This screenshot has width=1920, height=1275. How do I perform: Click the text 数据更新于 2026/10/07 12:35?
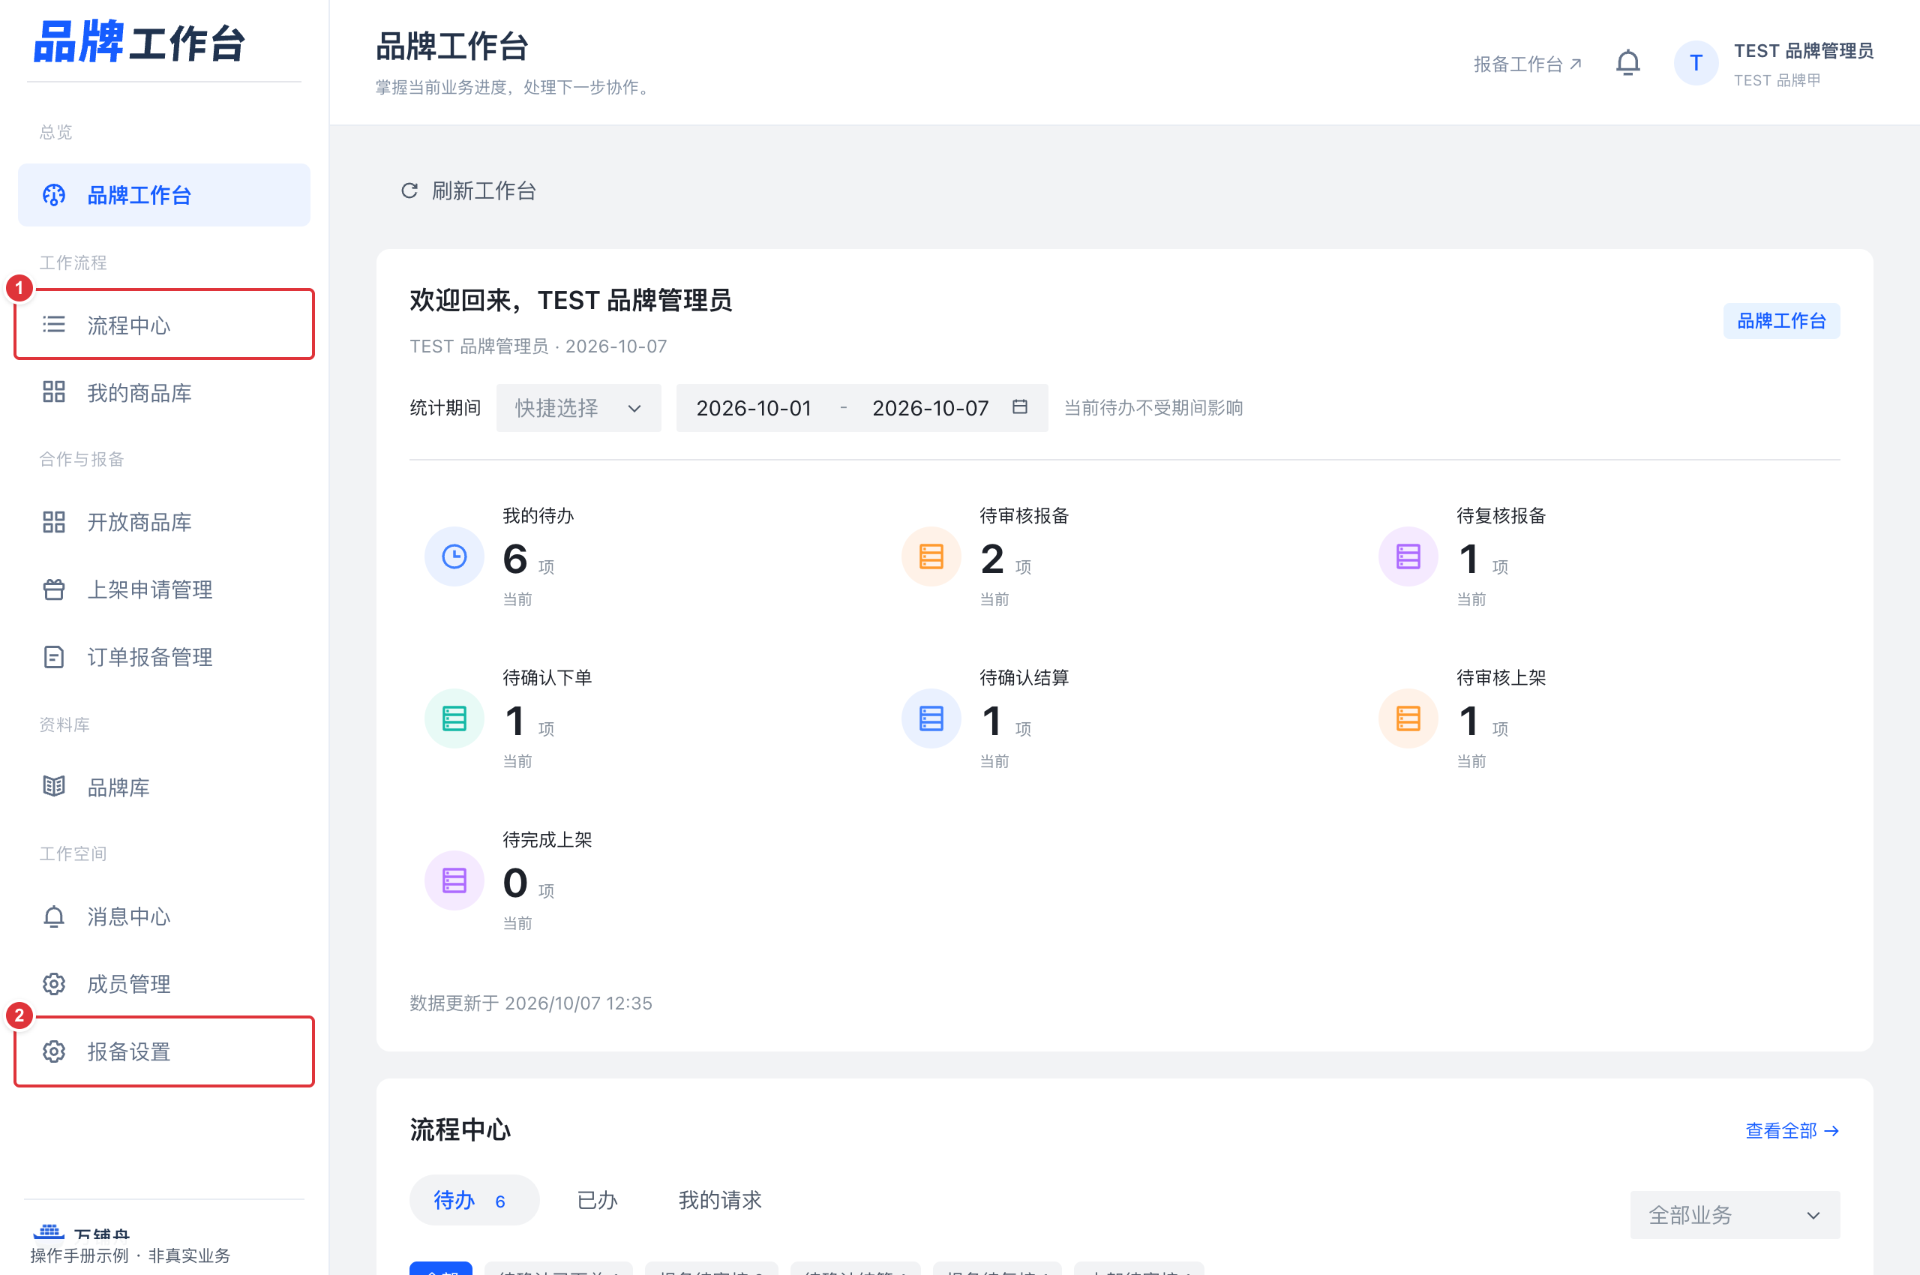pyautogui.click(x=531, y=1003)
